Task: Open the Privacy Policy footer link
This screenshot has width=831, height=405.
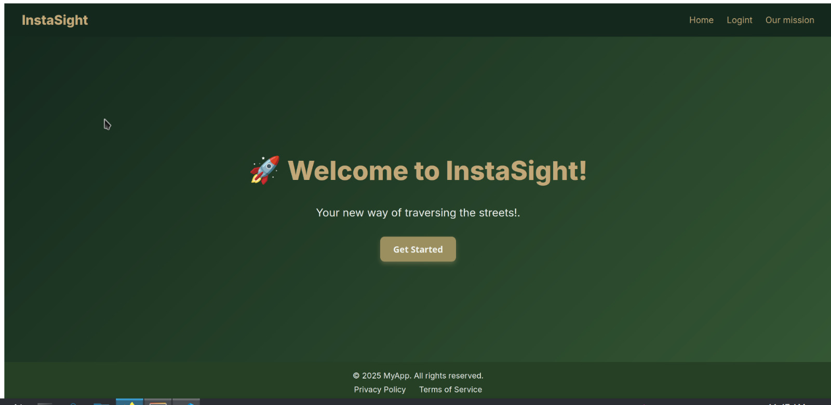Action: tap(380, 389)
